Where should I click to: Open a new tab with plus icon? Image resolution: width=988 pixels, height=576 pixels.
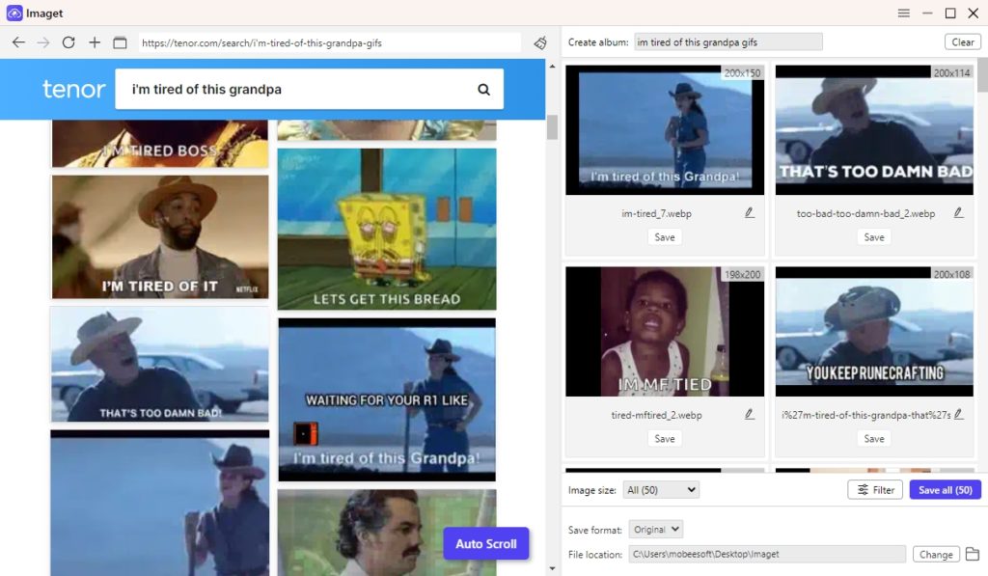(95, 42)
